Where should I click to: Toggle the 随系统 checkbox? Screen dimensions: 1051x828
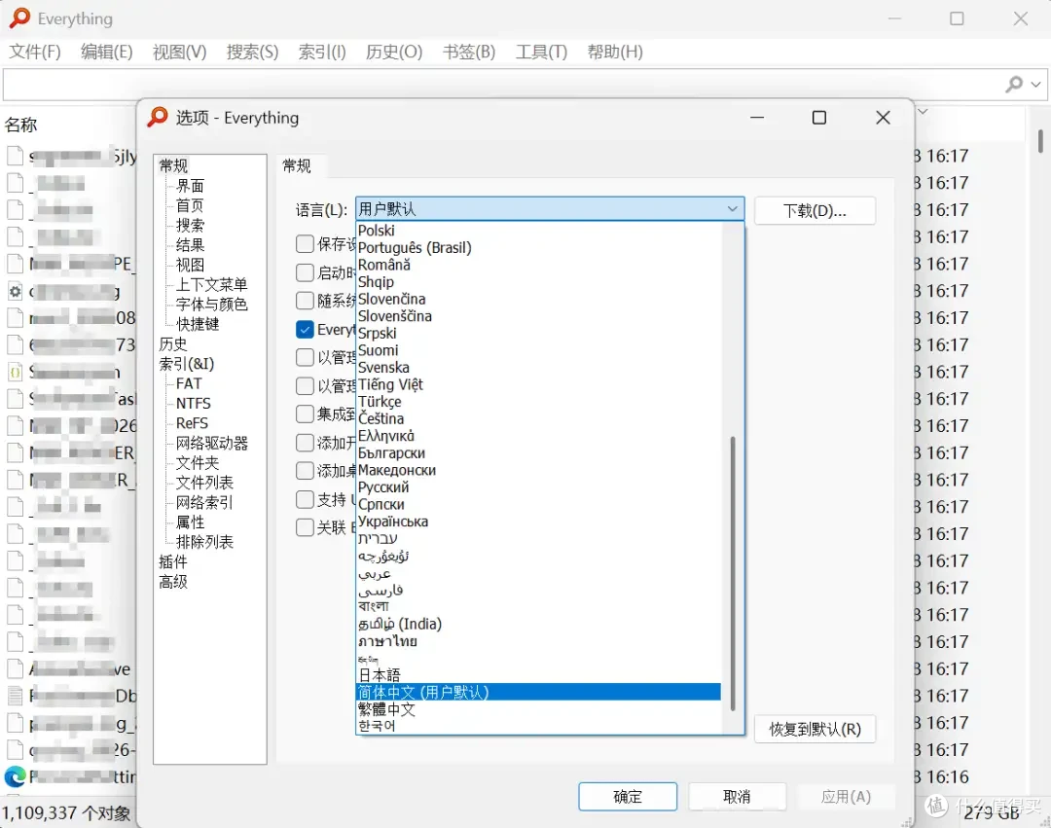(305, 300)
